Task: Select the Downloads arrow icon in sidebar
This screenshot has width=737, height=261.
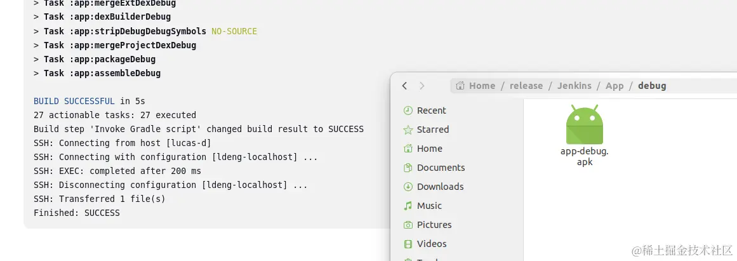Action: tap(408, 187)
